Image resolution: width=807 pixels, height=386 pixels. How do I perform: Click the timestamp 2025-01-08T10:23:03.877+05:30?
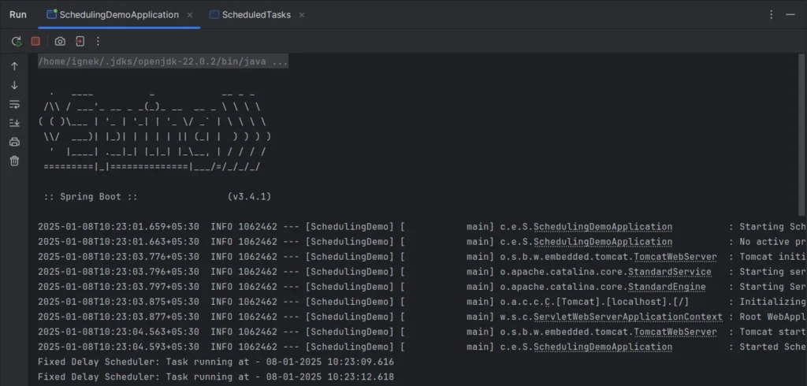pos(118,317)
